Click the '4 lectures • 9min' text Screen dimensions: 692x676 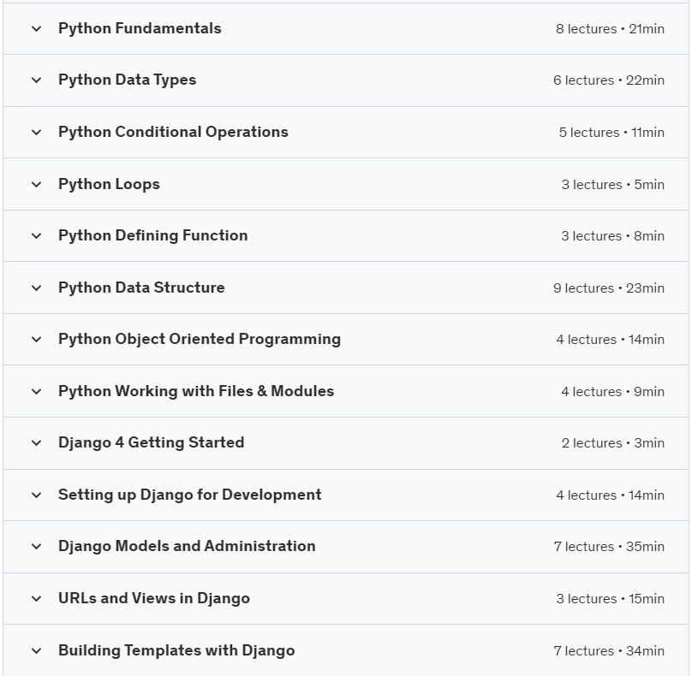tap(612, 392)
